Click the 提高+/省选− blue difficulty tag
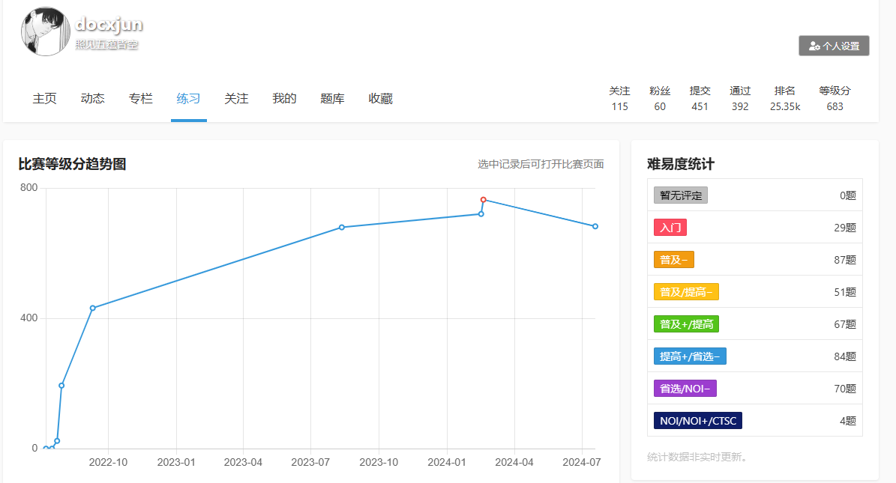The image size is (896, 483). 690,356
